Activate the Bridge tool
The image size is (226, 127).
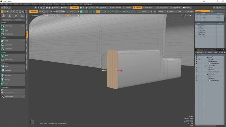point(13,30)
